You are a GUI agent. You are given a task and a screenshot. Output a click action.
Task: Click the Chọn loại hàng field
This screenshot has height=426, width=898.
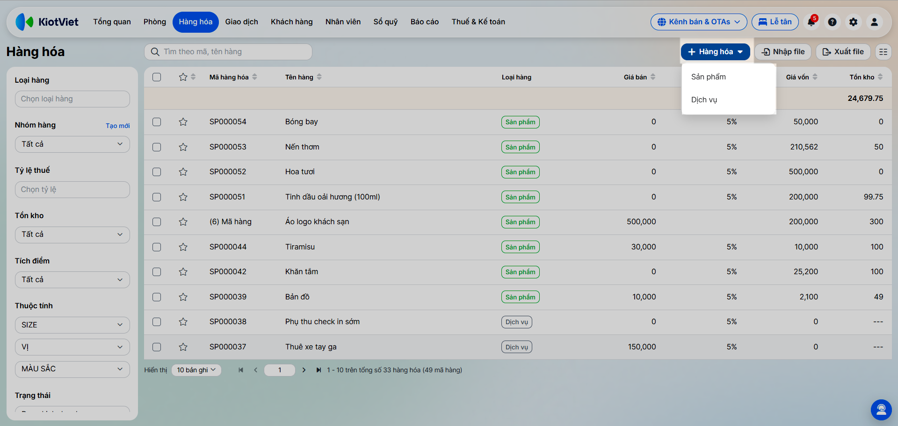coord(72,99)
